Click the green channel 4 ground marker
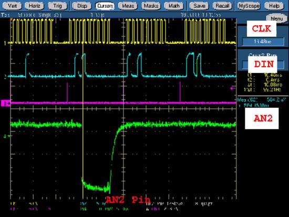The width and height of the screenshot is (289, 217). click(x=5, y=136)
